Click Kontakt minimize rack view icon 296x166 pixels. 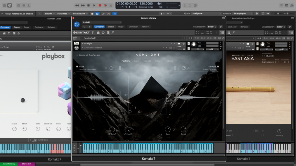(113, 33)
